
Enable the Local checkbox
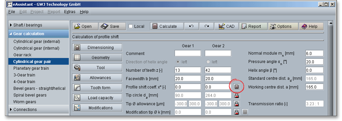tap(131, 26)
